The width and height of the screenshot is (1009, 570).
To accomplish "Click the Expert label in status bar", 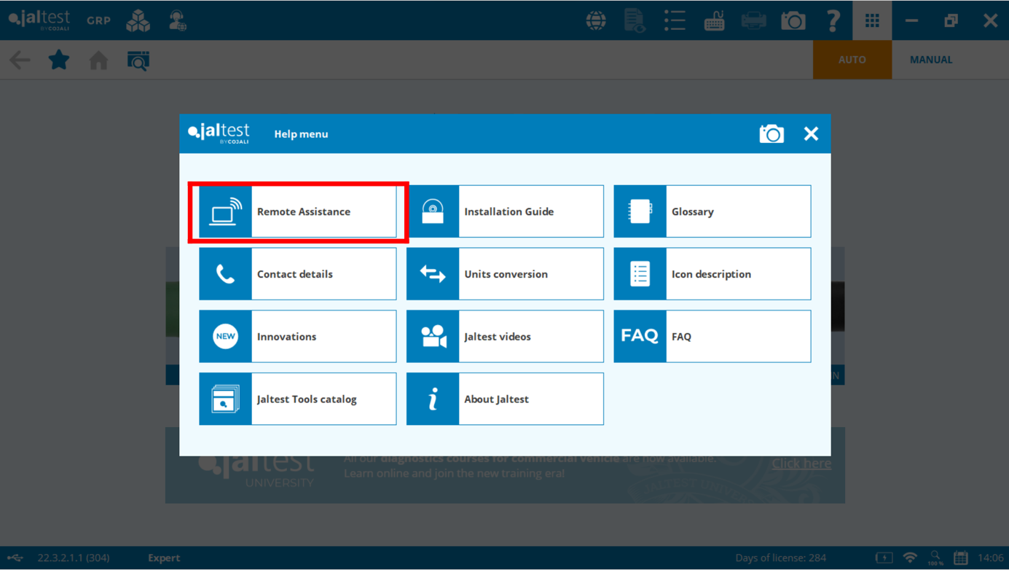I will [164, 558].
